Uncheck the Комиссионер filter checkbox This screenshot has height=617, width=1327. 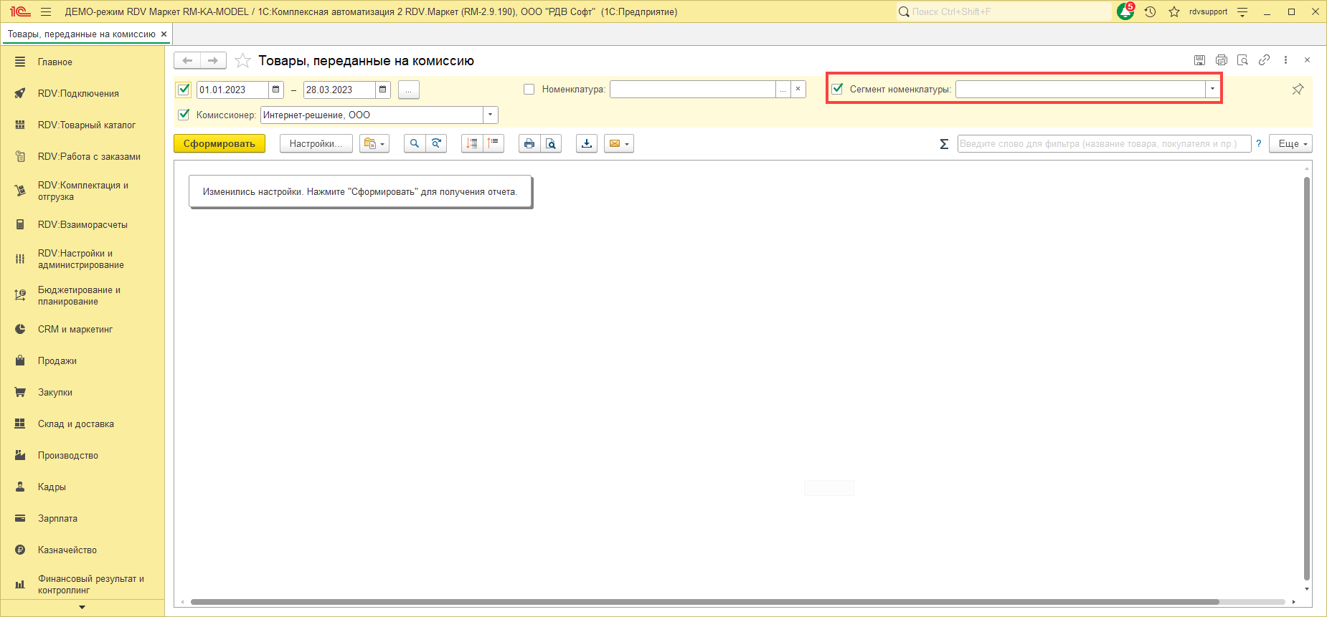(x=184, y=115)
